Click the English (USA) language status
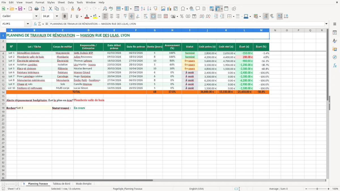Screen dimensions: 340x191 (x=196, y=189)
